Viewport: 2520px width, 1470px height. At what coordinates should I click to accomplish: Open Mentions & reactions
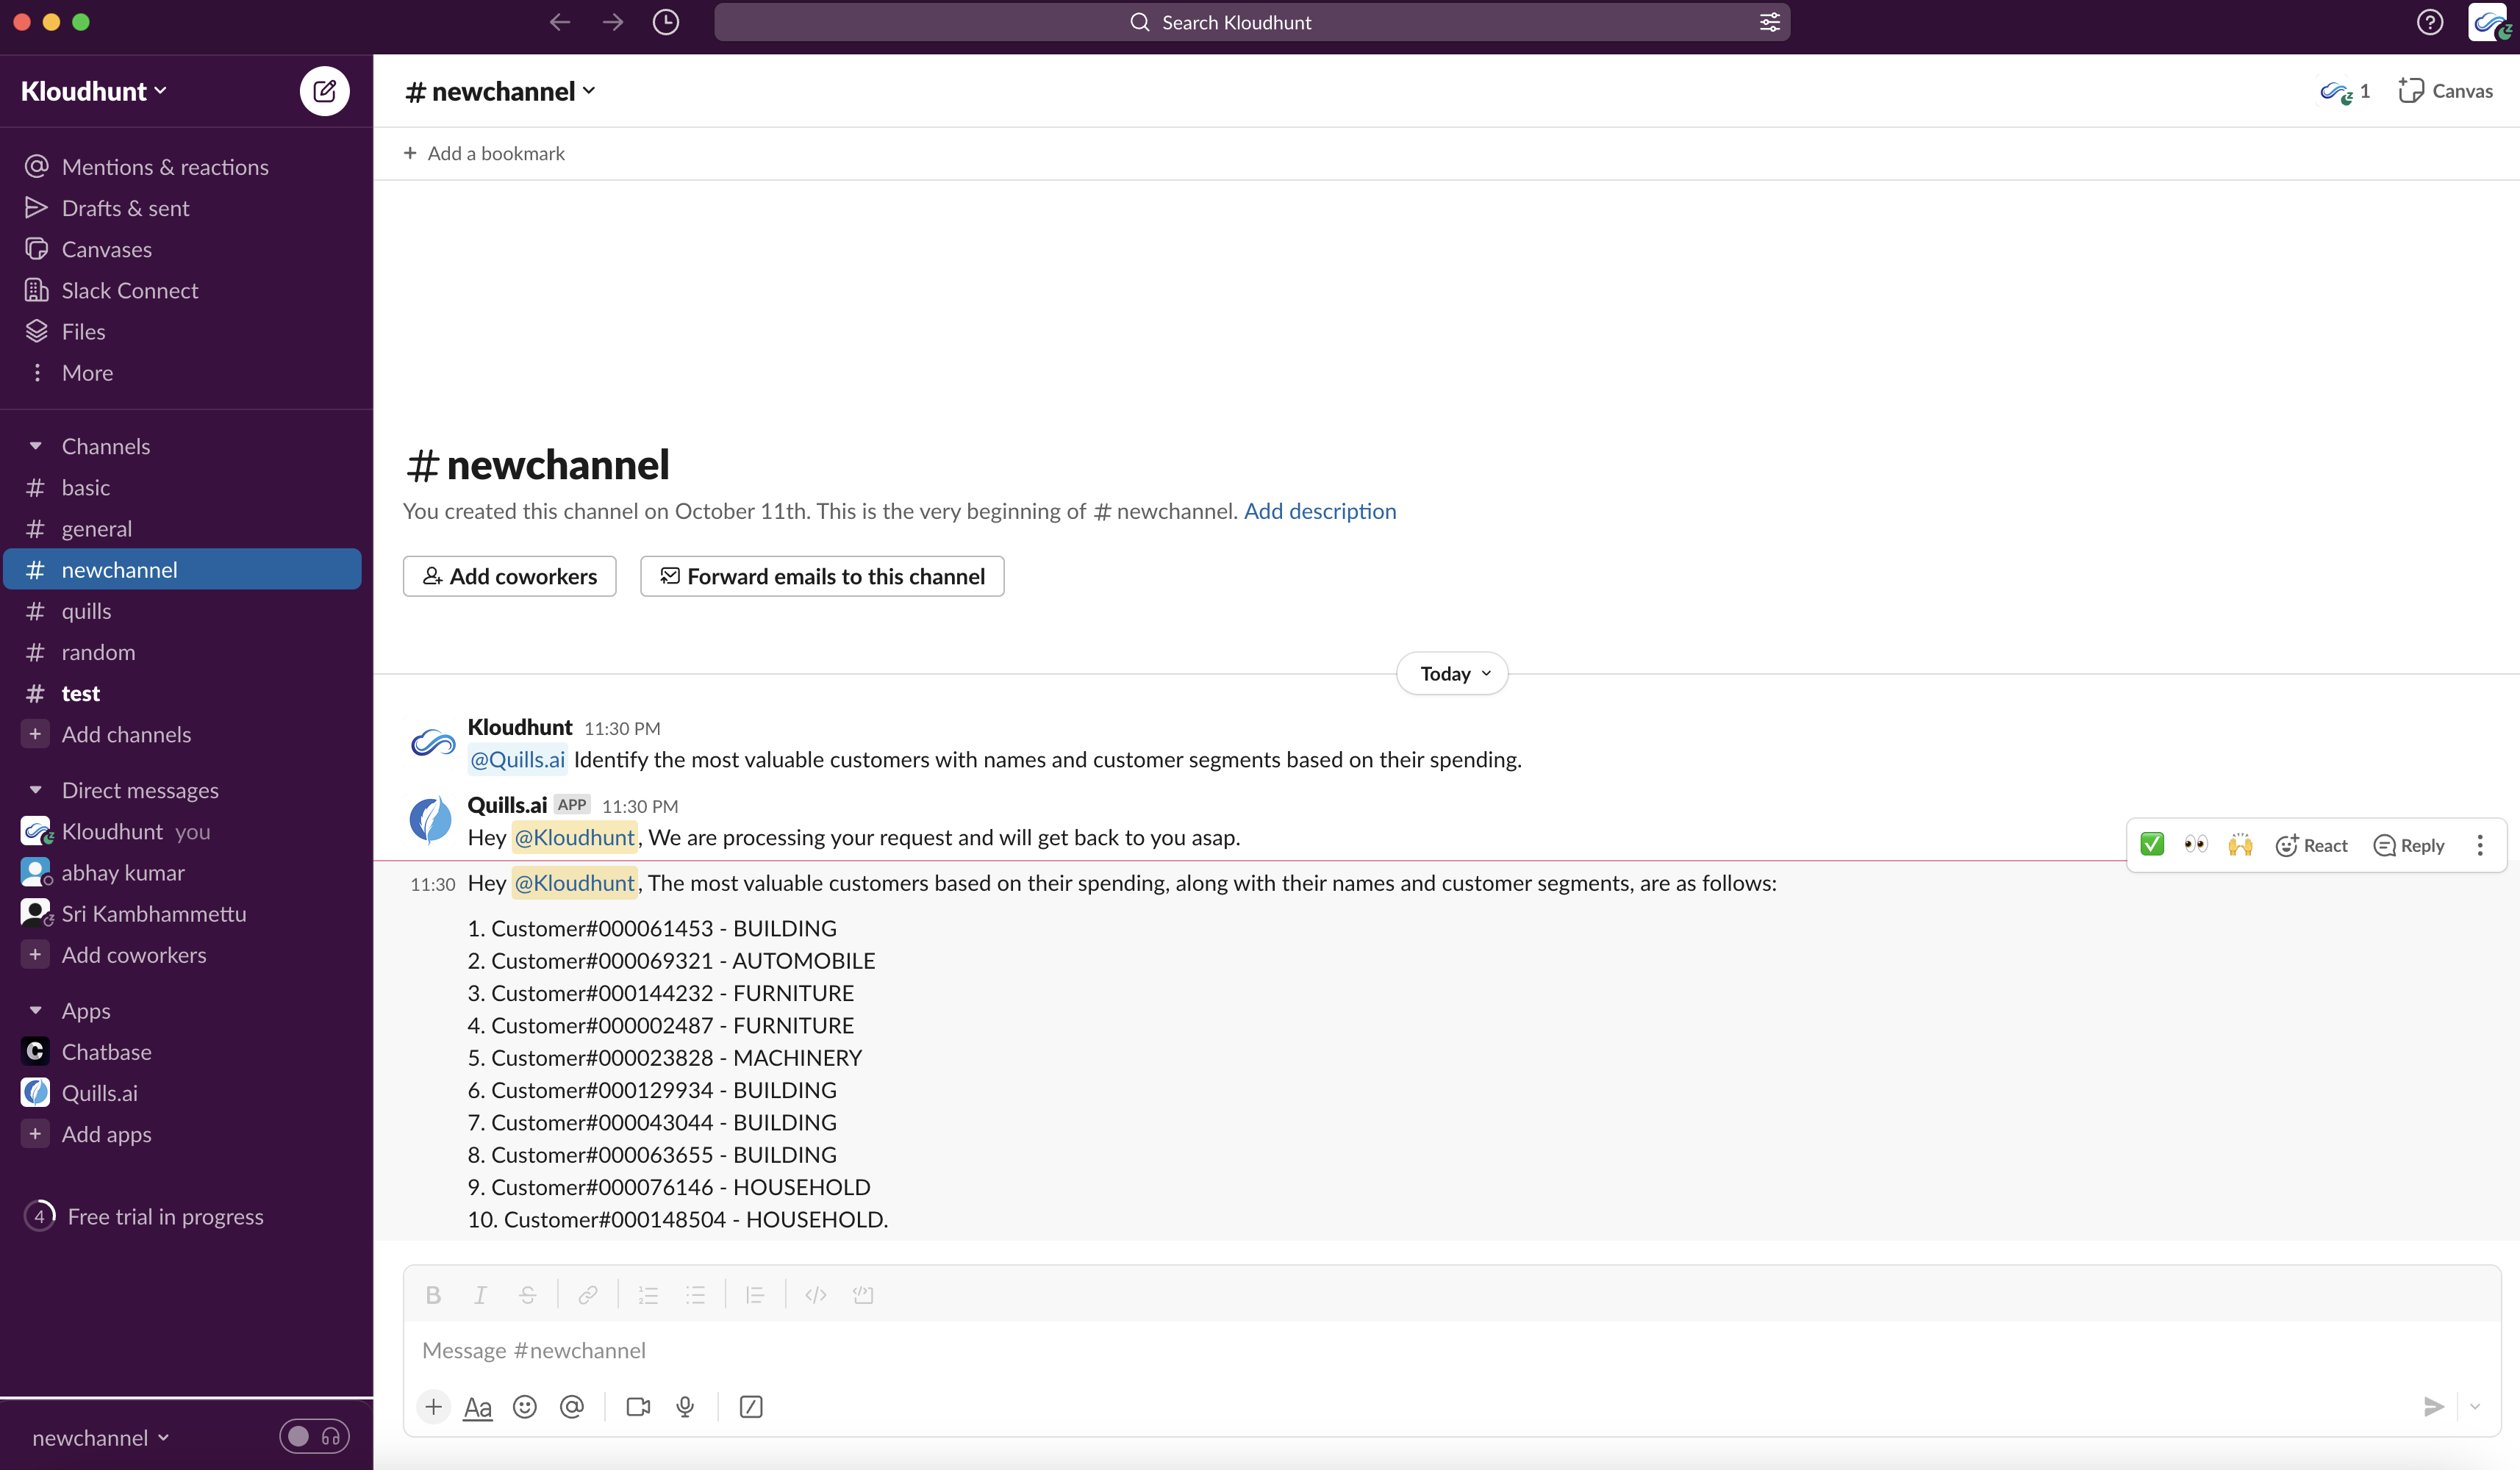click(165, 167)
